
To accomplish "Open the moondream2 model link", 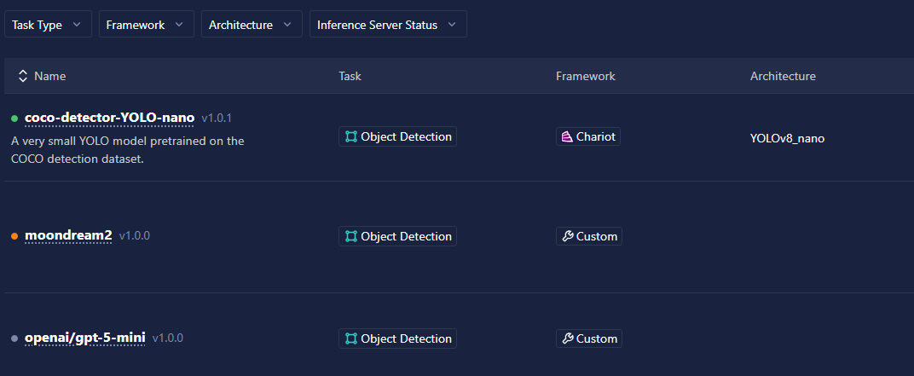I will point(68,236).
